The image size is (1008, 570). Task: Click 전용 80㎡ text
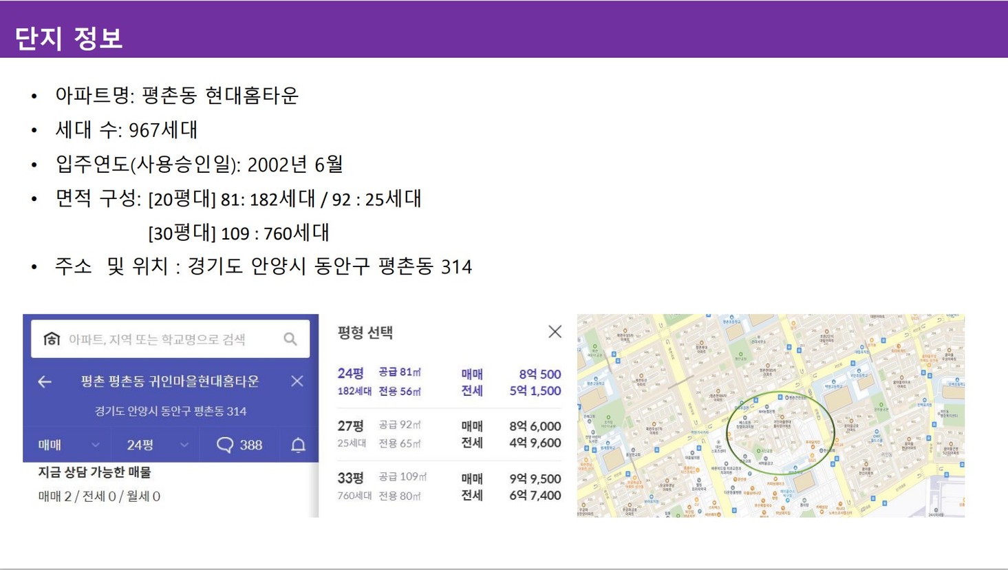399,496
